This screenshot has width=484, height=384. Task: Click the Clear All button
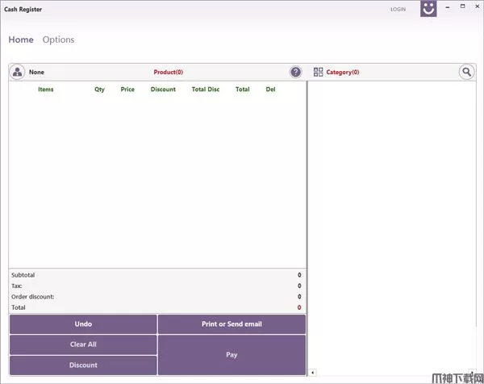(83, 344)
